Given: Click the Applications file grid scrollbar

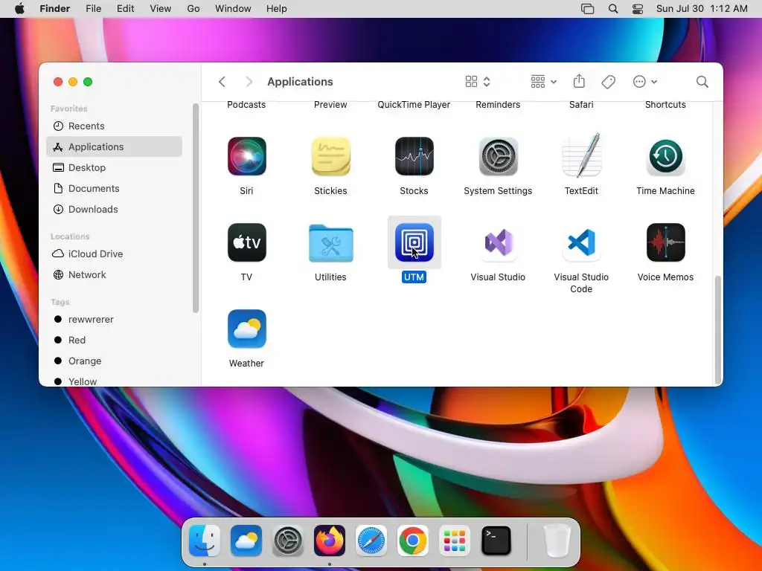Looking at the screenshot, I should tap(718, 330).
